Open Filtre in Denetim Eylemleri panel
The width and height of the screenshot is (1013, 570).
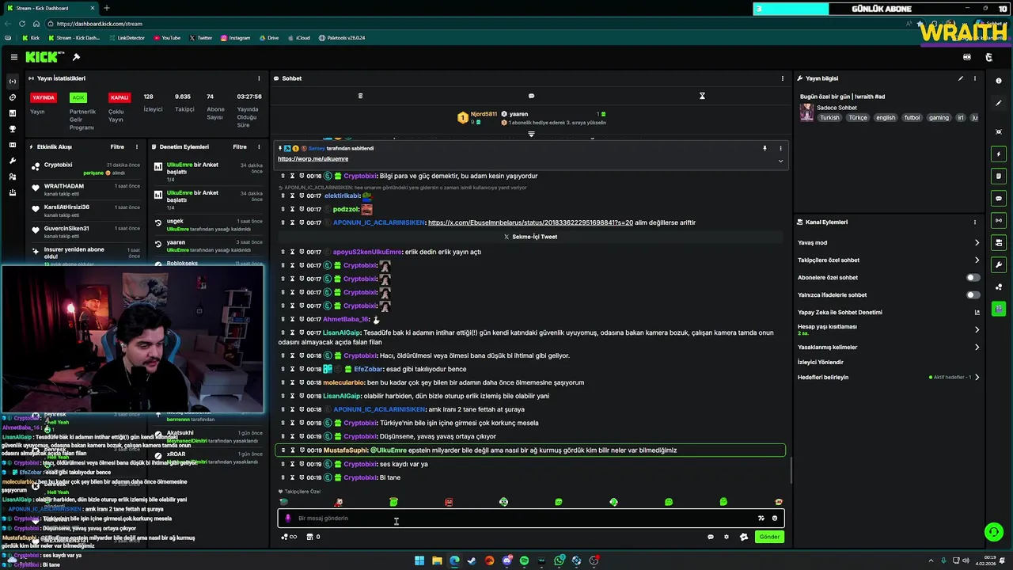[x=240, y=147]
